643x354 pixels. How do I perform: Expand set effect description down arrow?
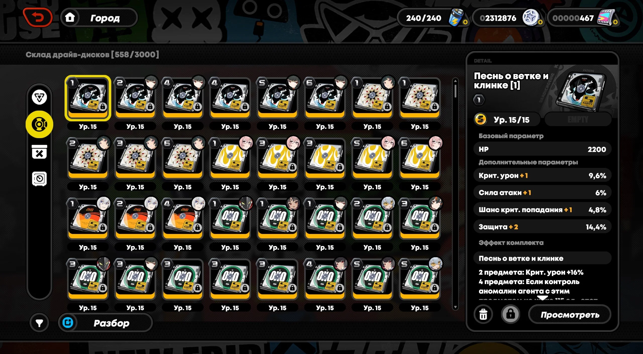(542, 298)
